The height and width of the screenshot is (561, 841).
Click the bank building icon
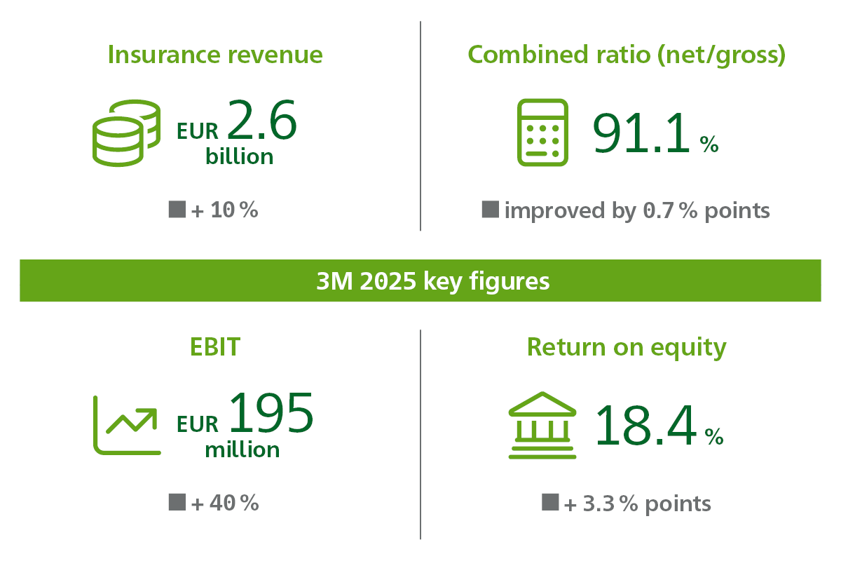tap(542, 425)
